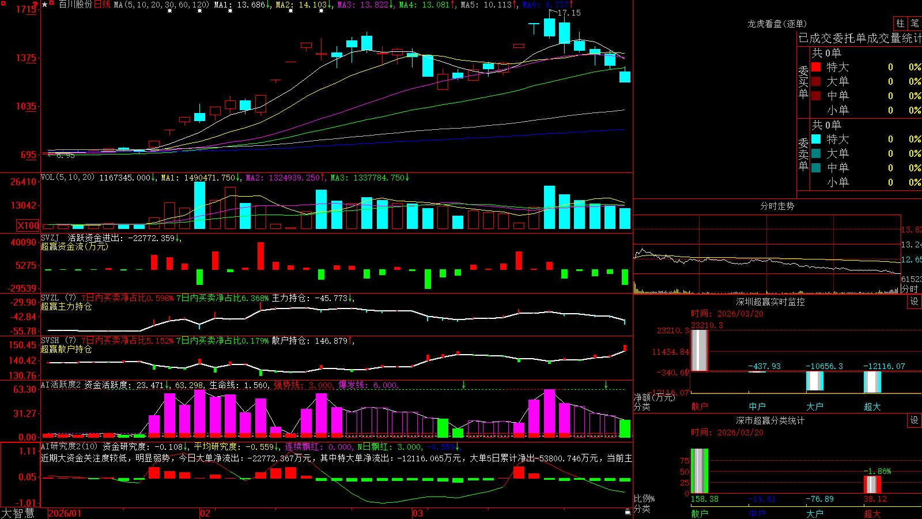Click the -19.61 中户 value in 分类统计

coord(762,499)
